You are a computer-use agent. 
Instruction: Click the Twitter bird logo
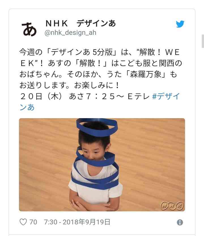tap(180, 24)
